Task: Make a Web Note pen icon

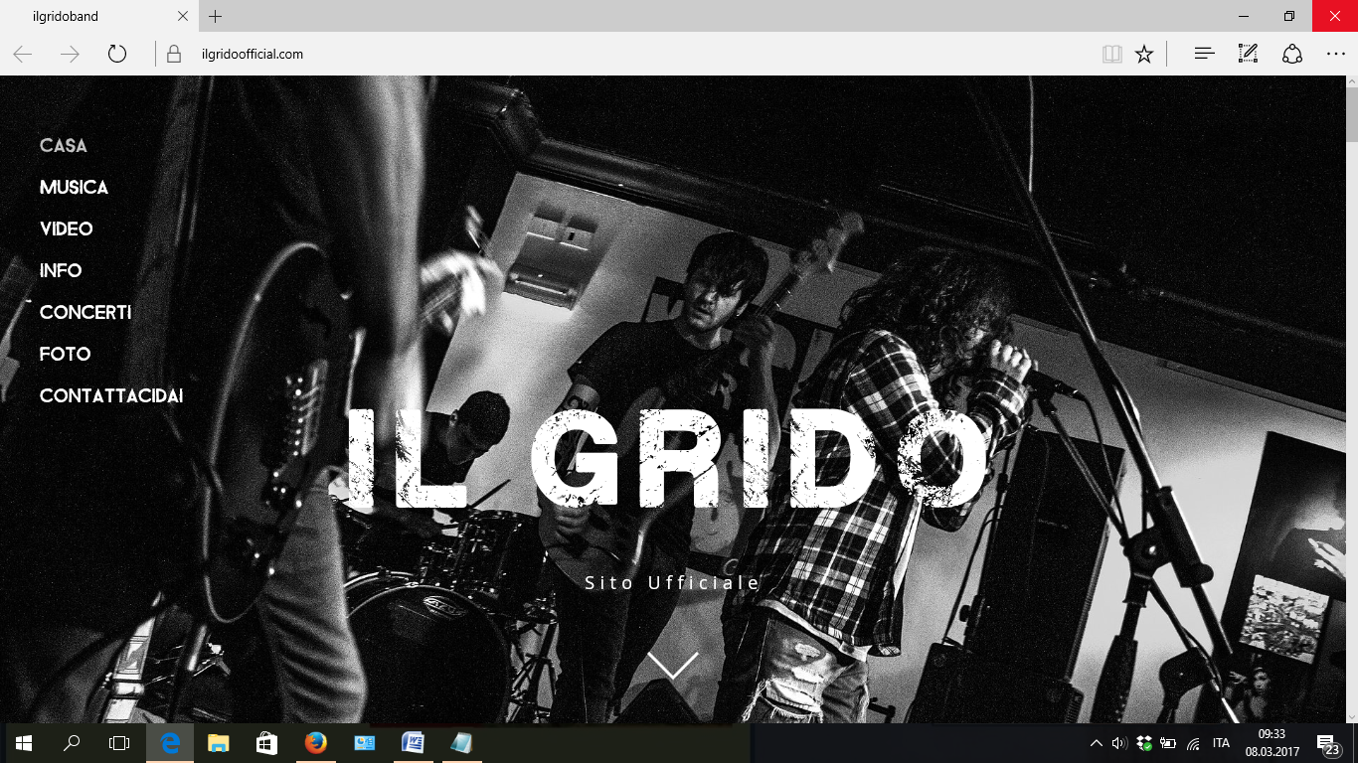Action: point(1248,54)
